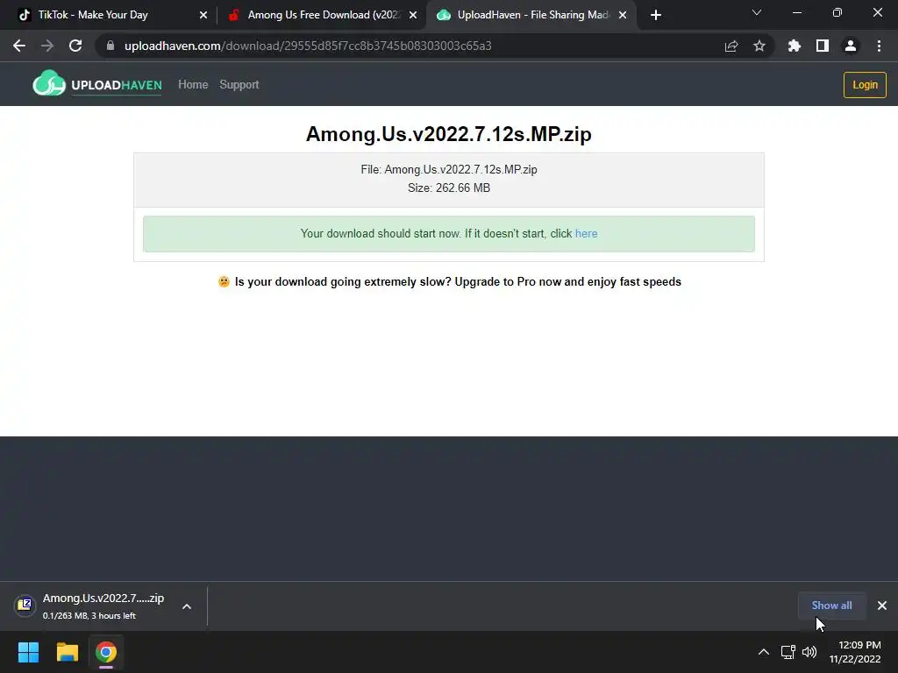Show hidden system tray icons
The width and height of the screenshot is (898, 673).
(764, 652)
